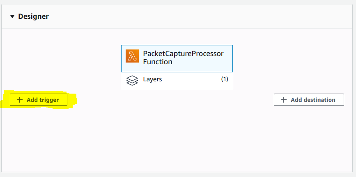Image resolution: width=356 pixels, height=177 pixels.
Task: Click the orange Lambda function icon
Action: pyautogui.click(x=132, y=56)
